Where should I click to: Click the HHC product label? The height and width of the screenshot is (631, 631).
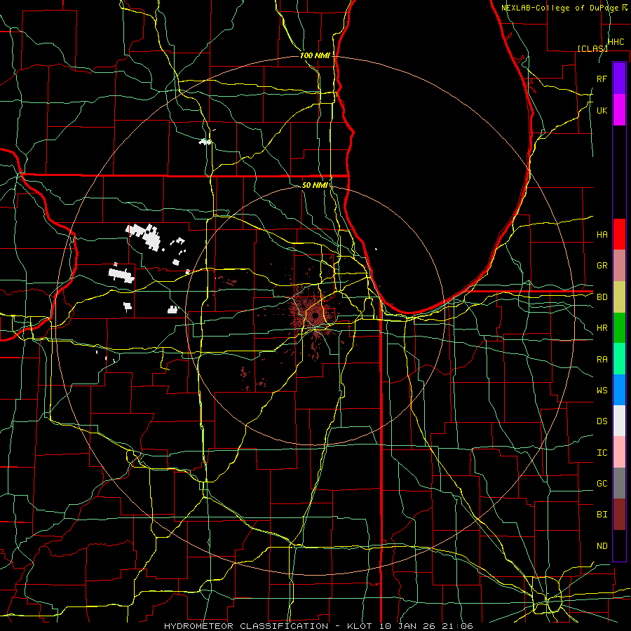click(x=616, y=42)
